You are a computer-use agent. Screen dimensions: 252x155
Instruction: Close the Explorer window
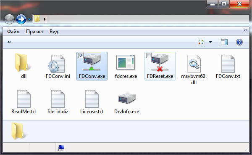[x=239, y=4]
